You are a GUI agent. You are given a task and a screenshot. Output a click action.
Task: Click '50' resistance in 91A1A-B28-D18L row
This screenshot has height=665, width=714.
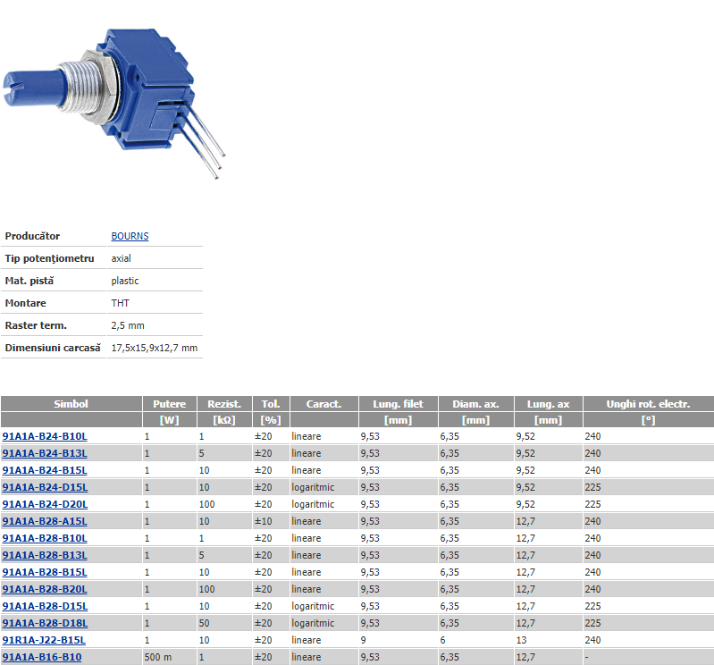point(204,623)
